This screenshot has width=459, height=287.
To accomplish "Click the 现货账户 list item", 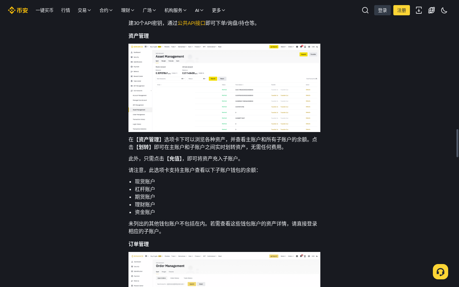I will (145, 181).
